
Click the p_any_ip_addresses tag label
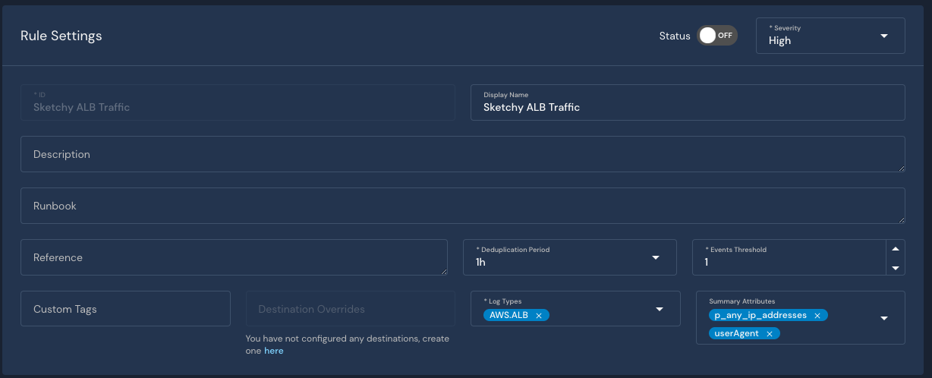coord(760,315)
